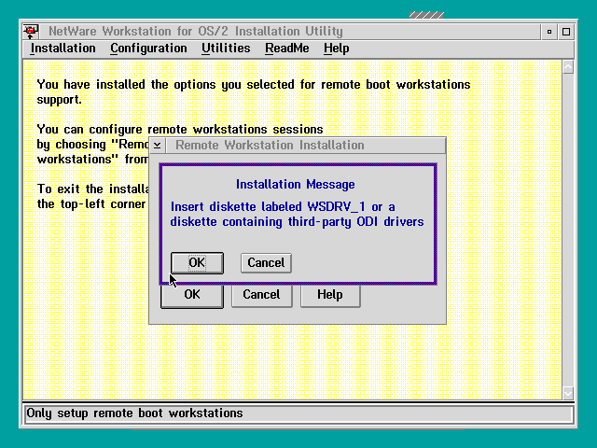Maximize the NetWare Installation Utility window
The image size is (597, 448).
[566, 32]
